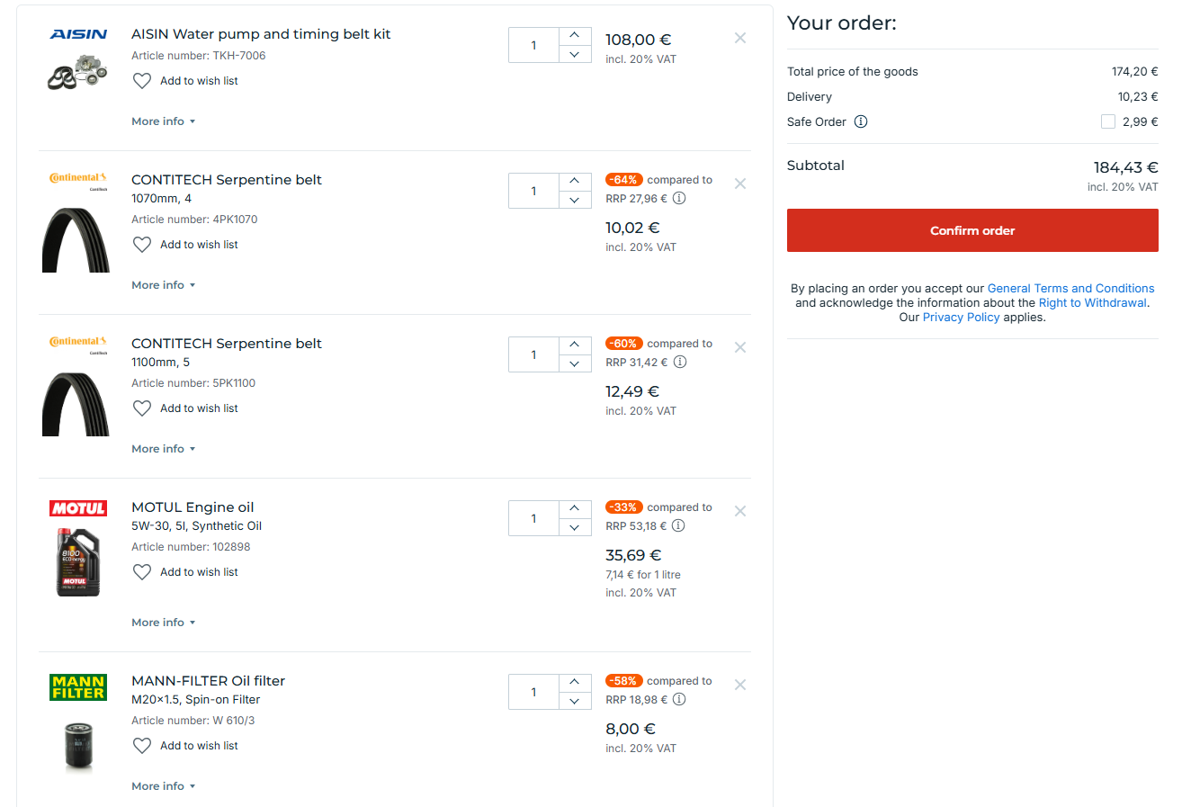Click quantity field for 1070mm Serpentine belt
Screen dimensions: 1182x807
pyautogui.click(x=533, y=191)
